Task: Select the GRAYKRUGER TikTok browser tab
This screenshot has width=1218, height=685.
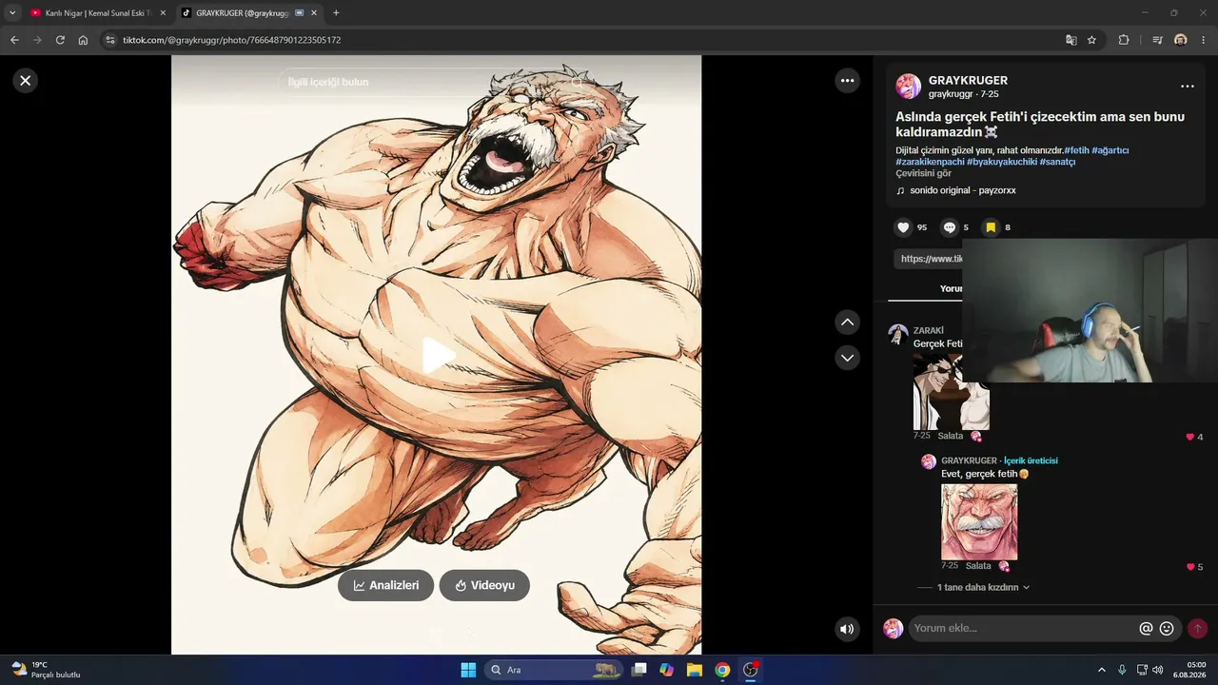Action: (243, 12)
